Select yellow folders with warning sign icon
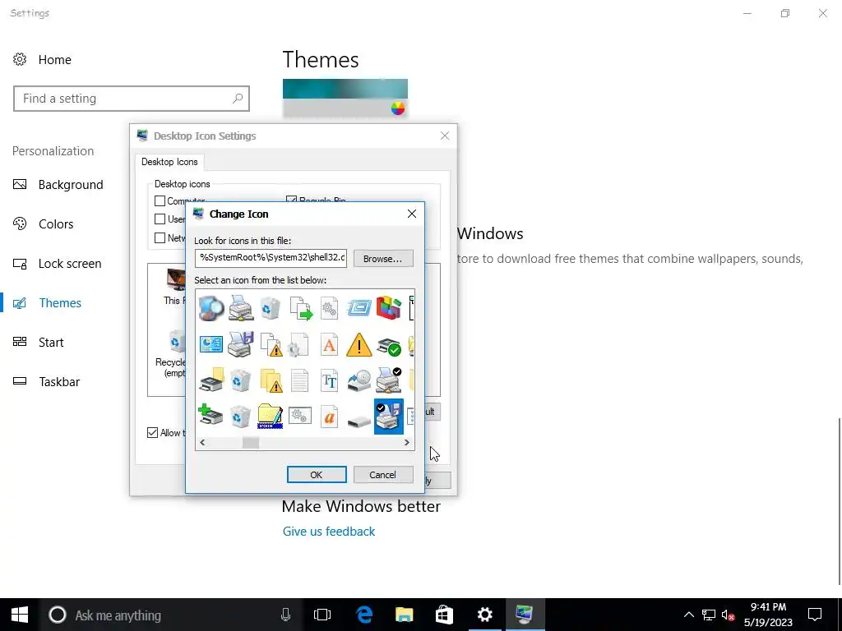 (x=271, y=380)
